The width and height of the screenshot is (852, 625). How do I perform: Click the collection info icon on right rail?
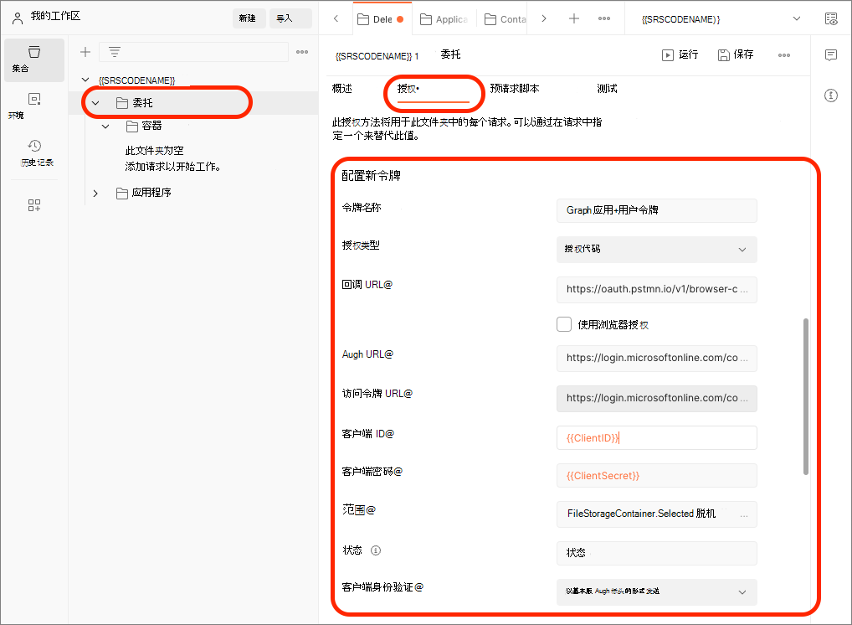click(830, 96)
